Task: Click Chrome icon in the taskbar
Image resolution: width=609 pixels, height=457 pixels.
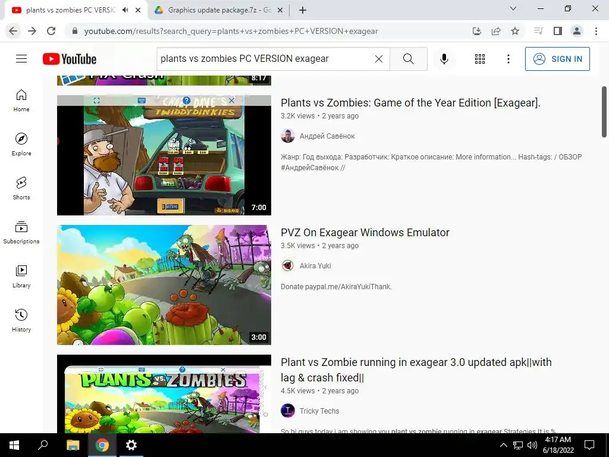Action: (x=102, y=445)
